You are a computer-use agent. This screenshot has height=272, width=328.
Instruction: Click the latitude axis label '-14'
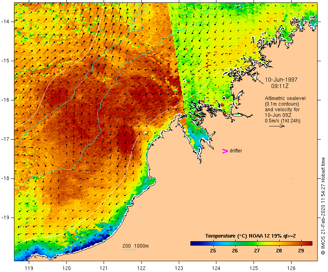tap(5, 22)
